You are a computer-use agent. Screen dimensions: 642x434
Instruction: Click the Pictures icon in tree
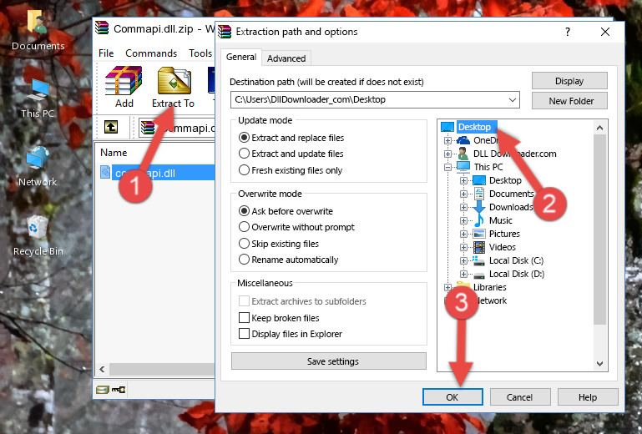tap(478, 234)
